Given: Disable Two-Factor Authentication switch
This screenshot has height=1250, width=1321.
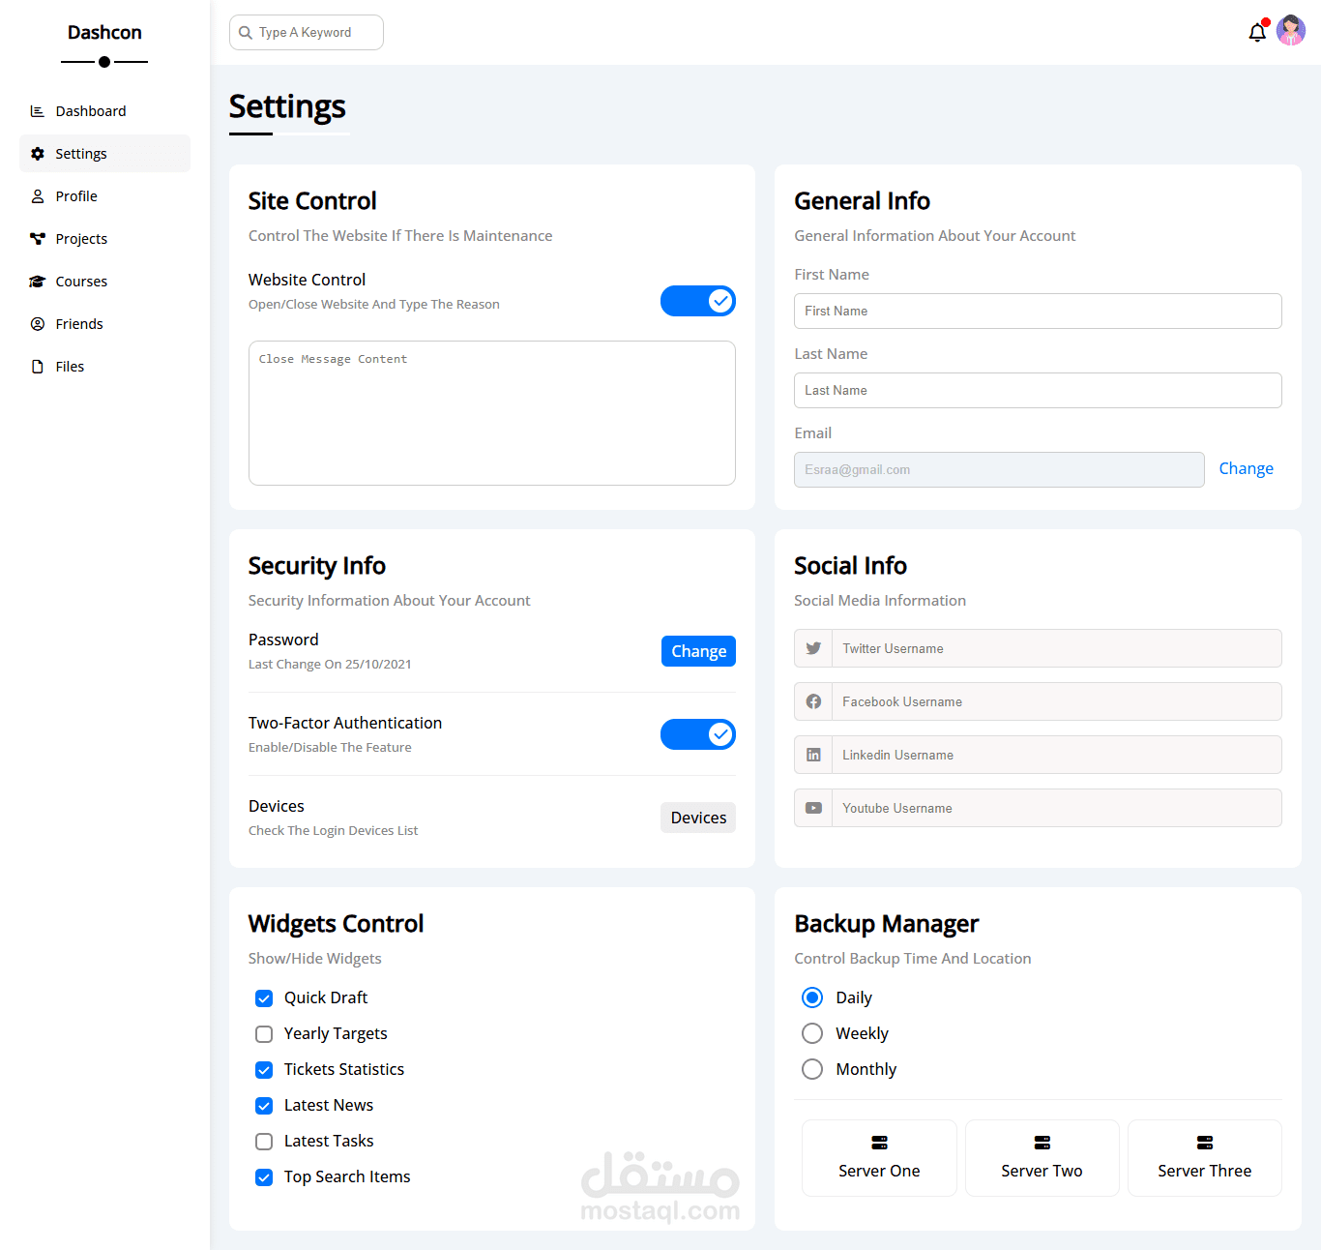Looking at the screenshot, I should point(698,734).
